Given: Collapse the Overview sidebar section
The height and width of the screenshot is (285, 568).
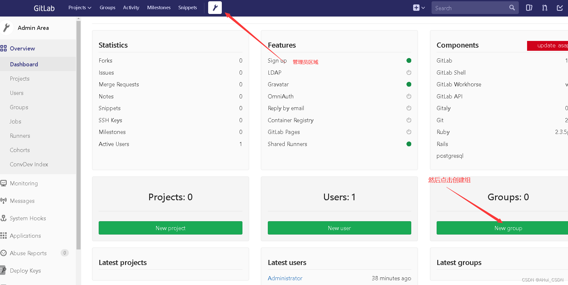Looking at the screenshot, I should point(22,49).
